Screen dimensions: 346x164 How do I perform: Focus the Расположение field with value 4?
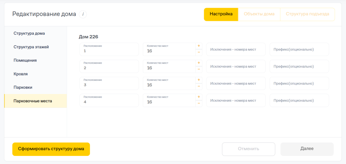pos(109,100)
